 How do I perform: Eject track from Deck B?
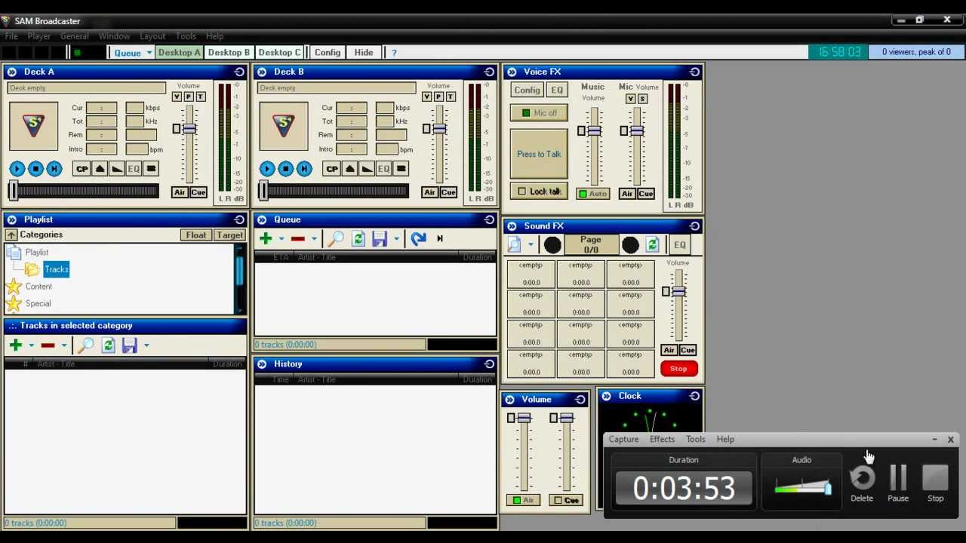click(349, 169)
